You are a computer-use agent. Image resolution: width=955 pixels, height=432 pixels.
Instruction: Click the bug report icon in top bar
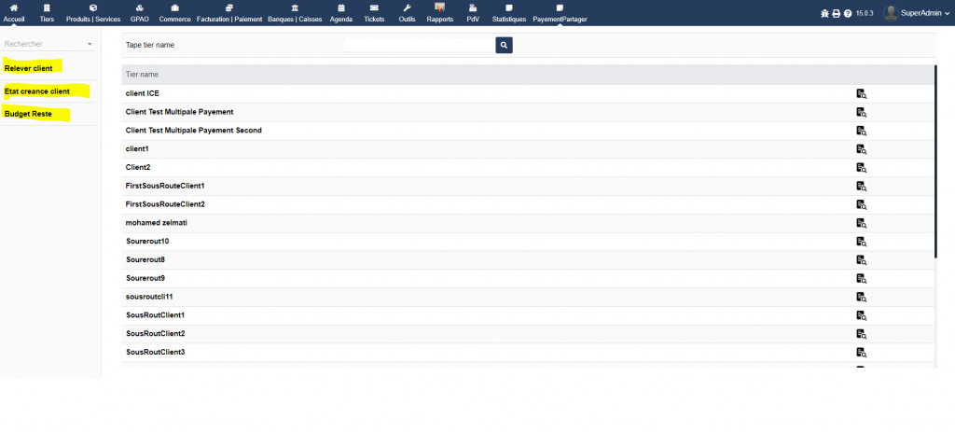click(x=824, y=13)
